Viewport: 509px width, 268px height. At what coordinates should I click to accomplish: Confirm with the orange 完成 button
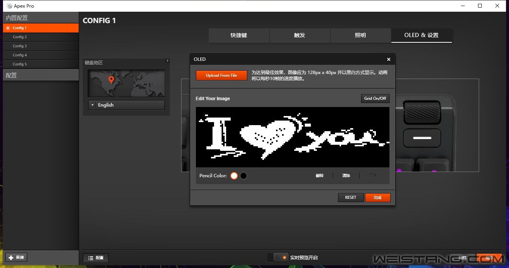tap(377, 197)
